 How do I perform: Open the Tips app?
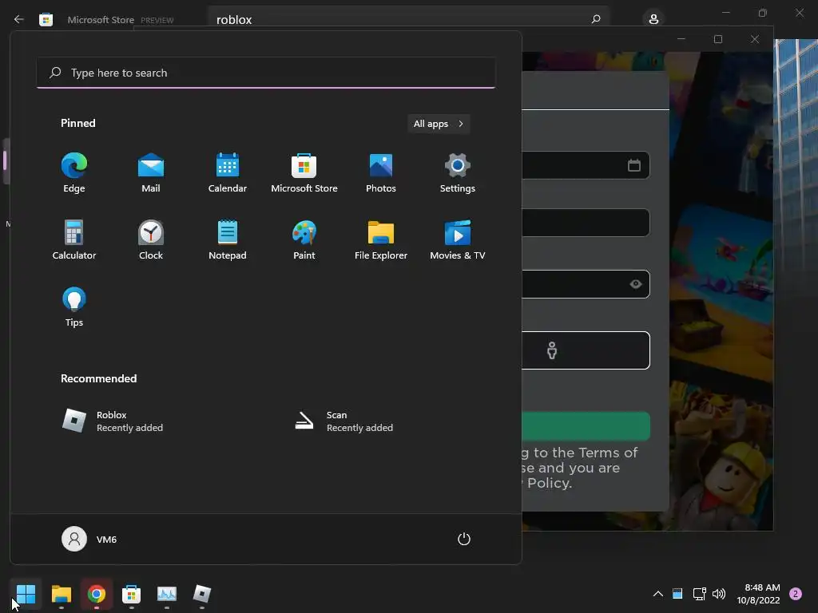[74, 307]
